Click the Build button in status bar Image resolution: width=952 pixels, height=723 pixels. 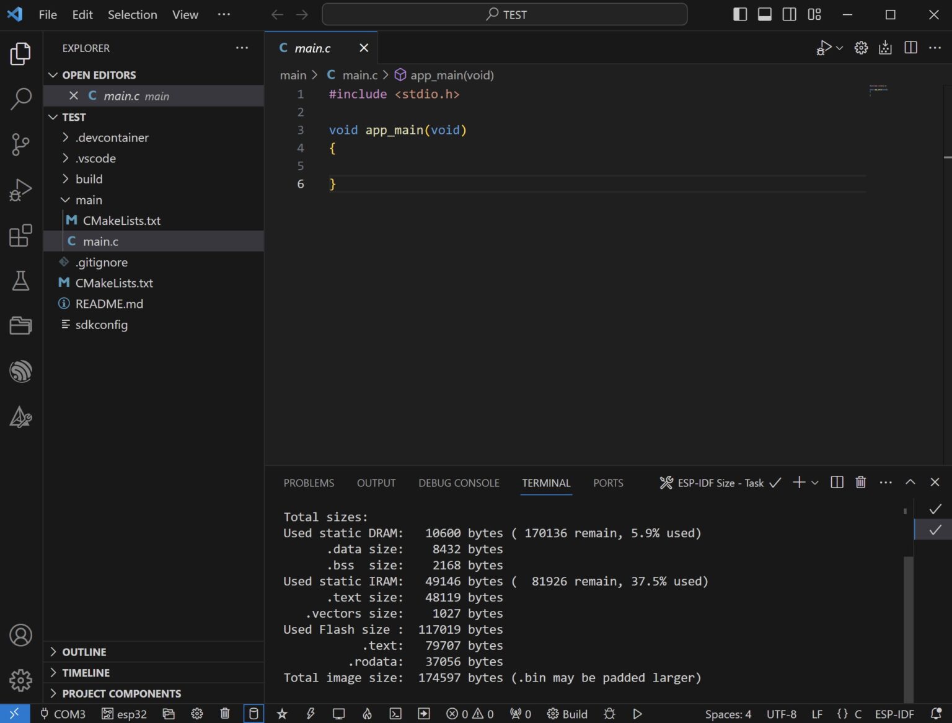pyautogui.click(x=567, y=714)
